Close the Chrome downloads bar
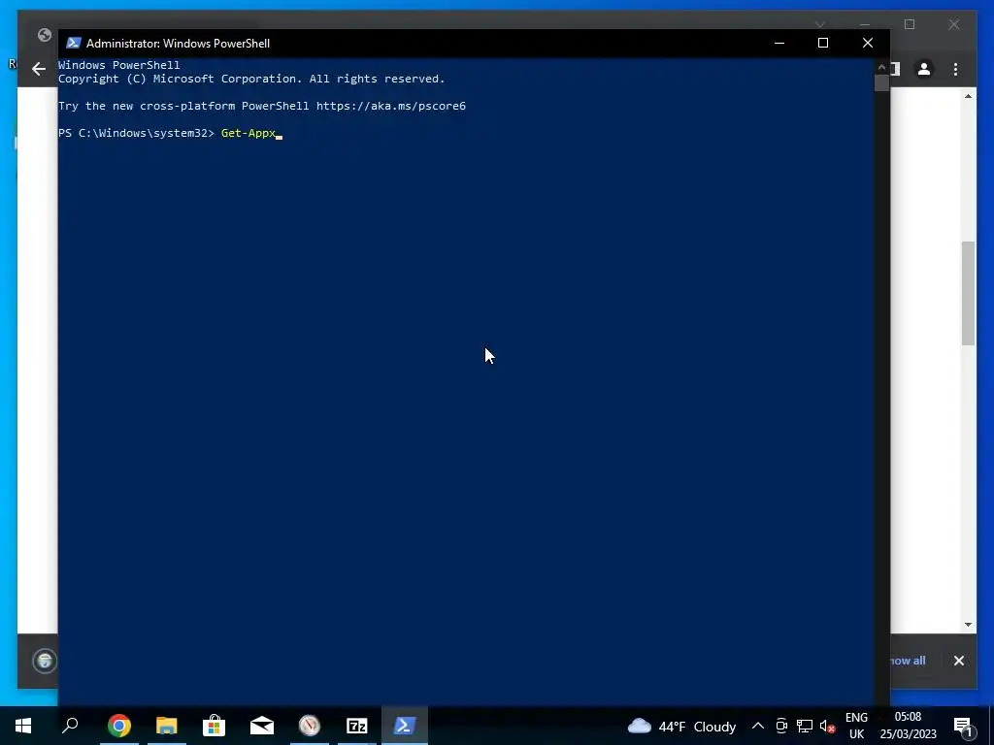Image resolution: width=994 pixels, height=745 pixels. pos(958,661)
